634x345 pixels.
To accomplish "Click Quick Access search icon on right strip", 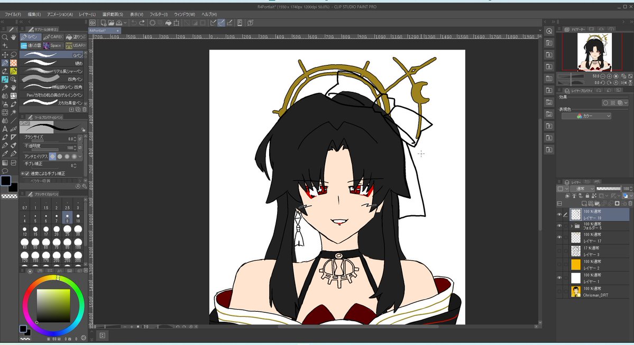I will (x=549, y=31).
